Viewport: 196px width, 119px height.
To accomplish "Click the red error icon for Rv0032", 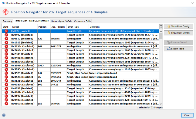I will [x=6, y=88].
